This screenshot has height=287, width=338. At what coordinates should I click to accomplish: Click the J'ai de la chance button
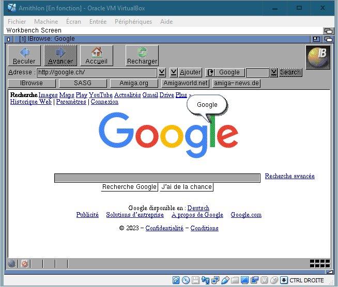[187, 187]
